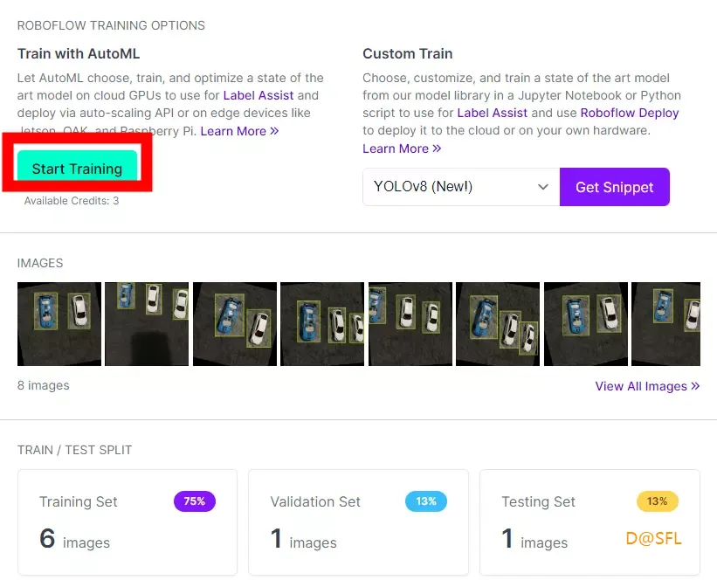Open Learn More link under Train with AutoML
This screenshot has height=587, width=717.
click(x=239, y=131)
